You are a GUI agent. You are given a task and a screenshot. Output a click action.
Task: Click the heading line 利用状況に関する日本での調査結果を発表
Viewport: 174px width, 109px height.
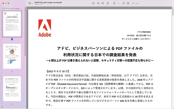[100, 55]
